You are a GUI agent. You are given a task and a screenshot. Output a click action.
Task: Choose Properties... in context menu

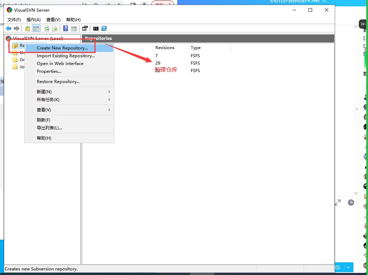coord(69,71)
